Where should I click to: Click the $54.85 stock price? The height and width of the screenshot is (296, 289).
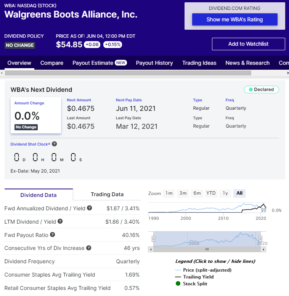69,45
